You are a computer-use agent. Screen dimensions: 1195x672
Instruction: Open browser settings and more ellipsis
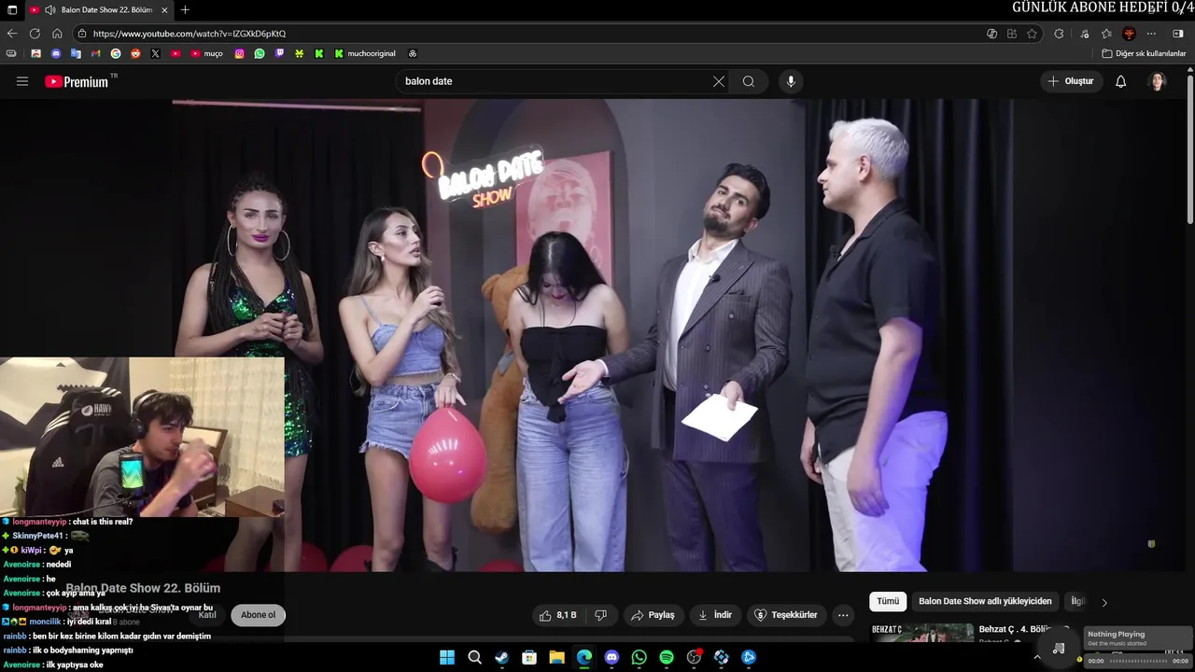1153,34
